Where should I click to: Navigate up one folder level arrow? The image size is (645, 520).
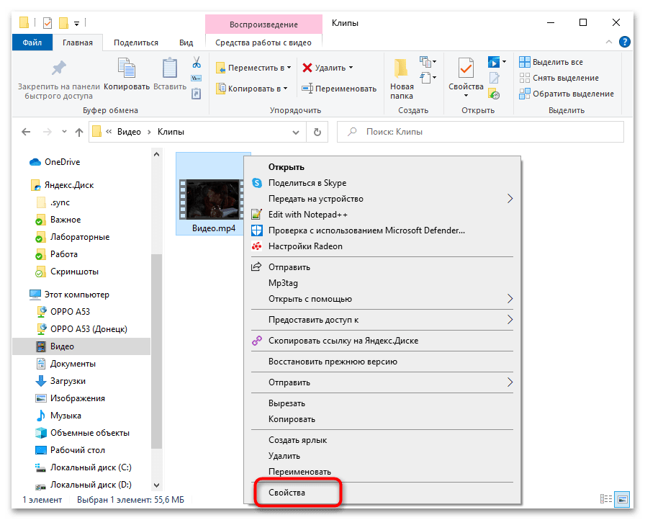click(78, 133)
